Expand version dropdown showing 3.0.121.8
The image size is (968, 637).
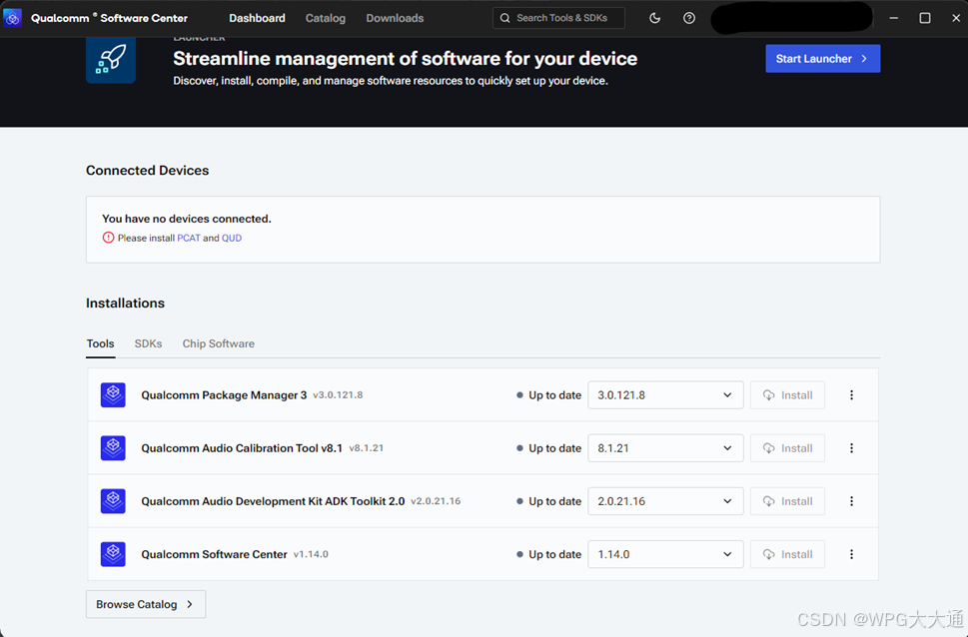click(665, 395)
